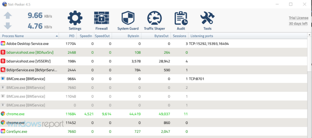Click listening ports TCP:15292,15393,16494
312x138 pixels.
click(209, 44)
